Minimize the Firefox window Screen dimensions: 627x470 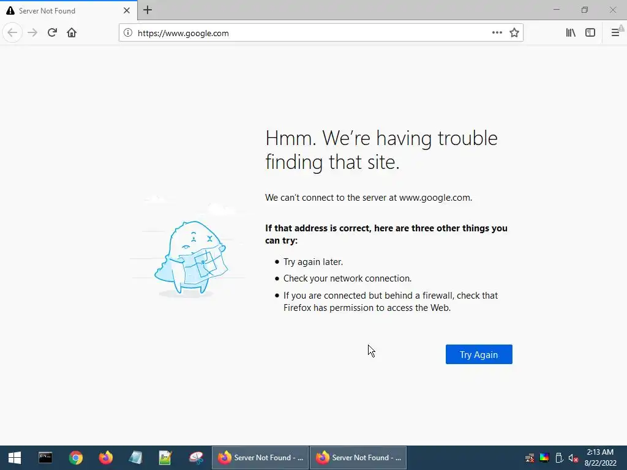click(x=556, y=10)
